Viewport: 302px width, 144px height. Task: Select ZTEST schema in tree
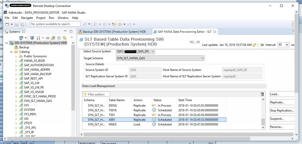point(28,123)
